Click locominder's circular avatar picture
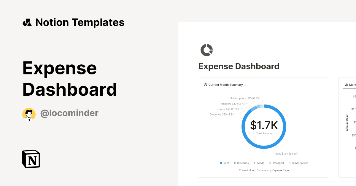The image size is (356, 186). (29, 114)
